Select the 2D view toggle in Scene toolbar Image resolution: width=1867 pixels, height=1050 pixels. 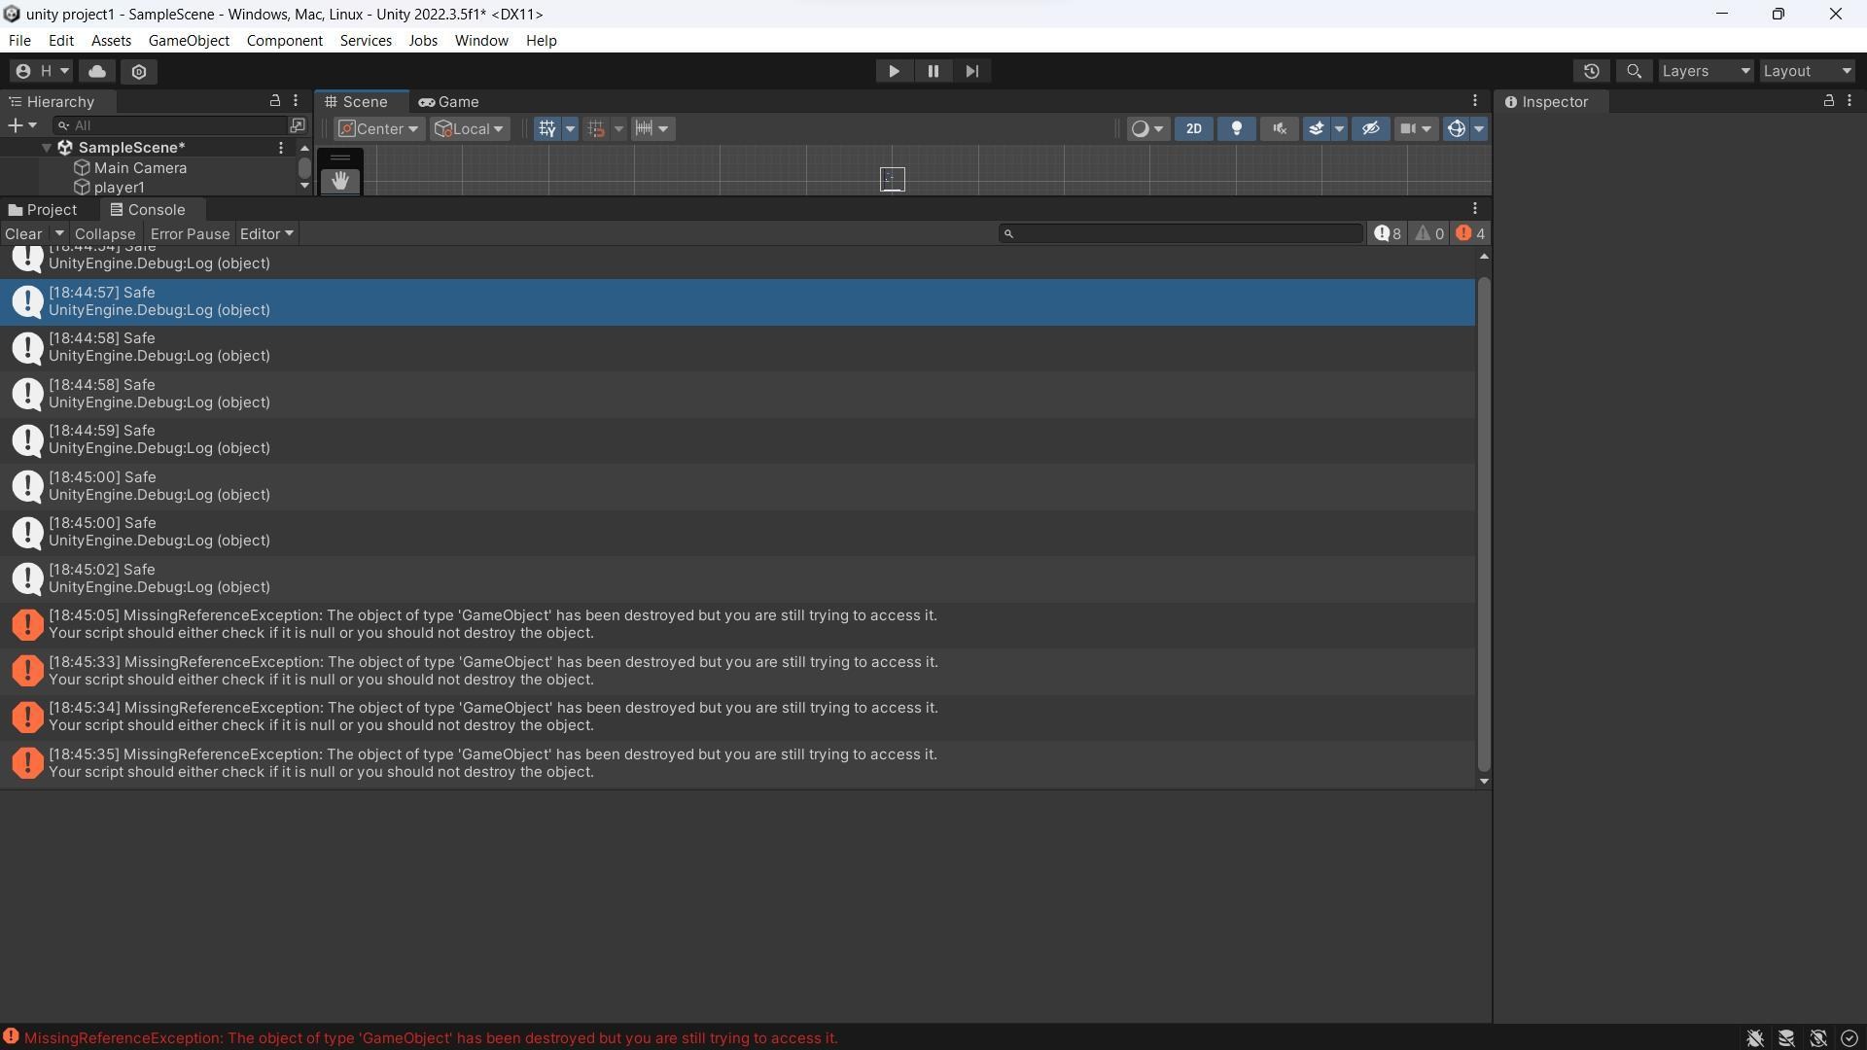tap(1193, 128)
